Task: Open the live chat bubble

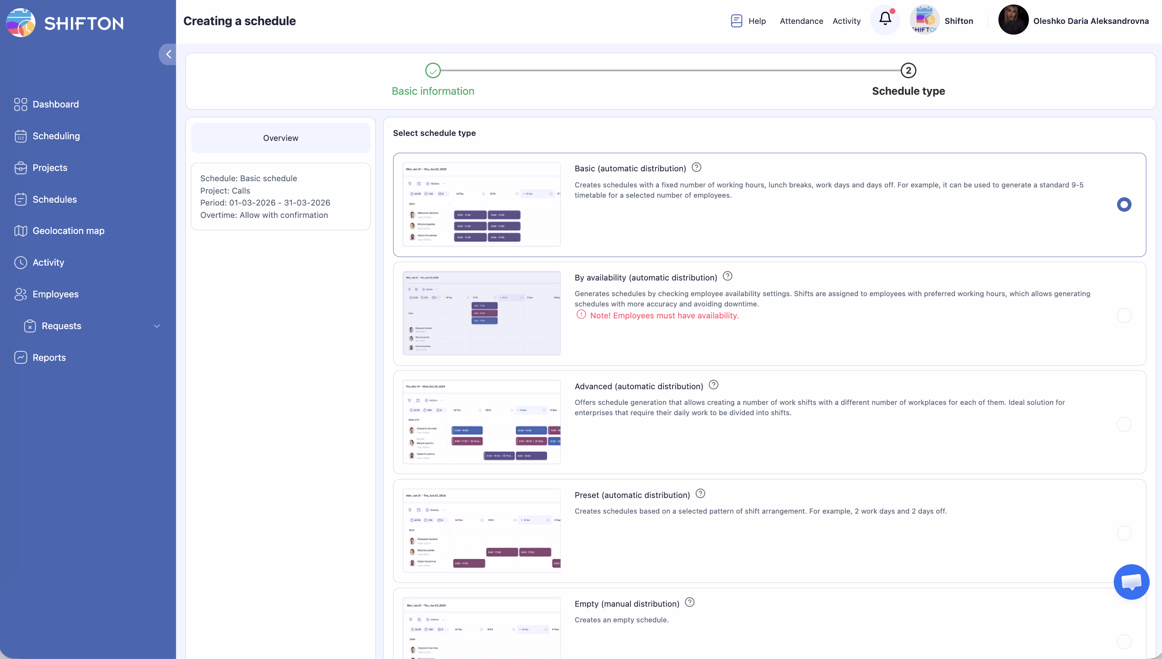Action: (x=1131, y=582)
